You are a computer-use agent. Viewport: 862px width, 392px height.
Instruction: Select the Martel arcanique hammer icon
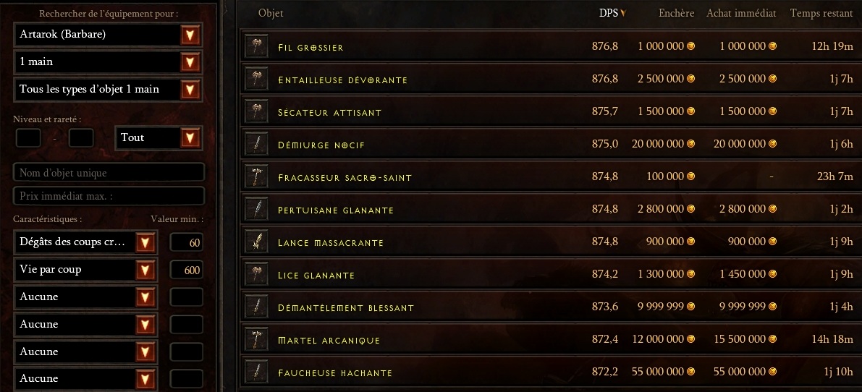point(257,340)
